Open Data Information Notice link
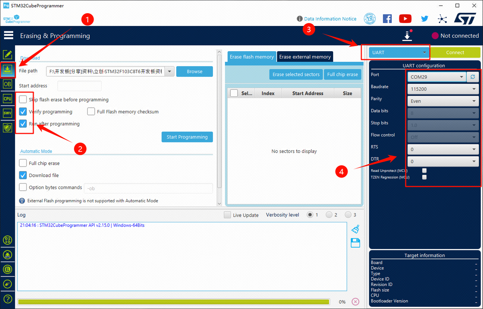Screen dimensions: 483x309 tap(330, 18)
